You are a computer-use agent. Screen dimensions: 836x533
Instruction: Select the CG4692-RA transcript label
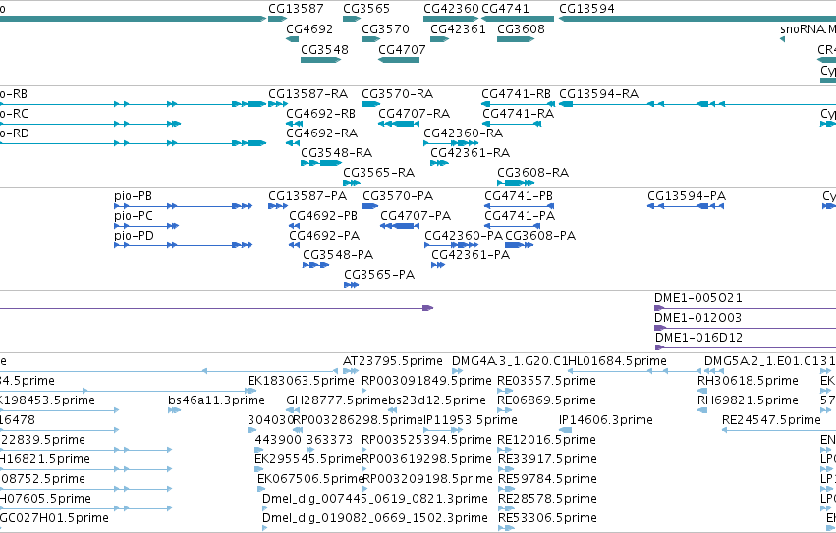pos(321,133)
